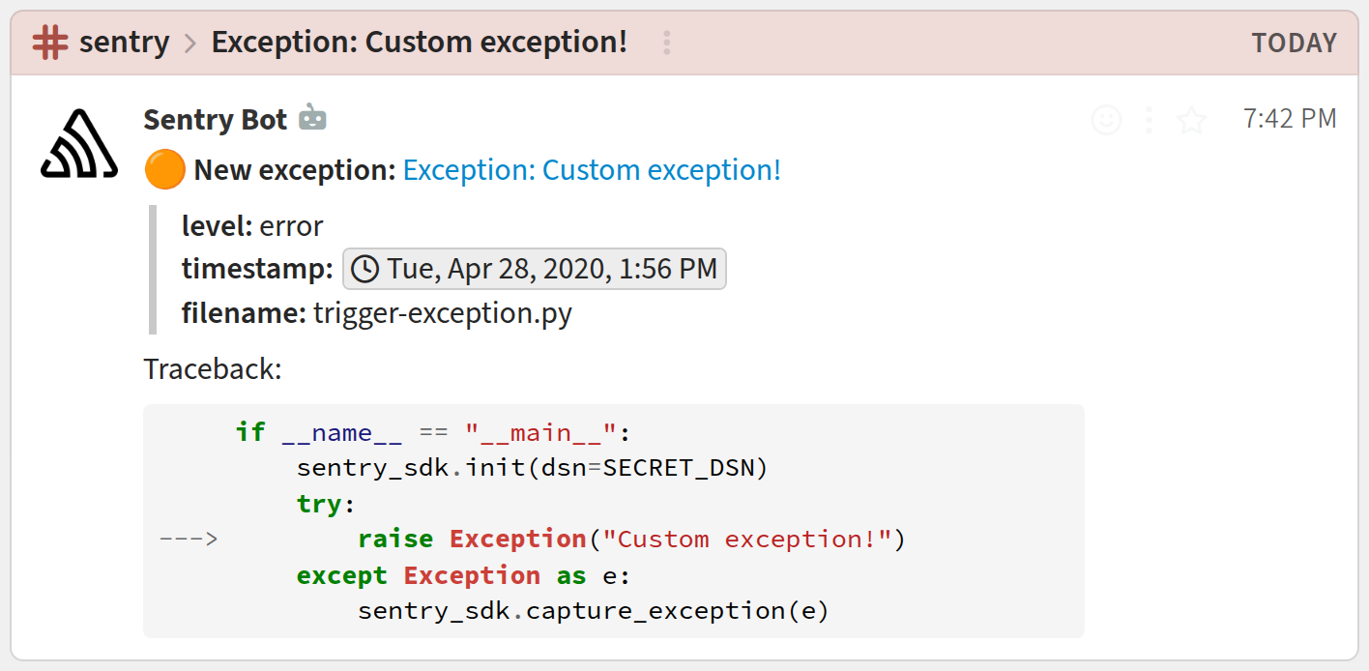Click the clock icon in timestamp pill
Viewport: 1369px width, 671px height.
(364, 269)
